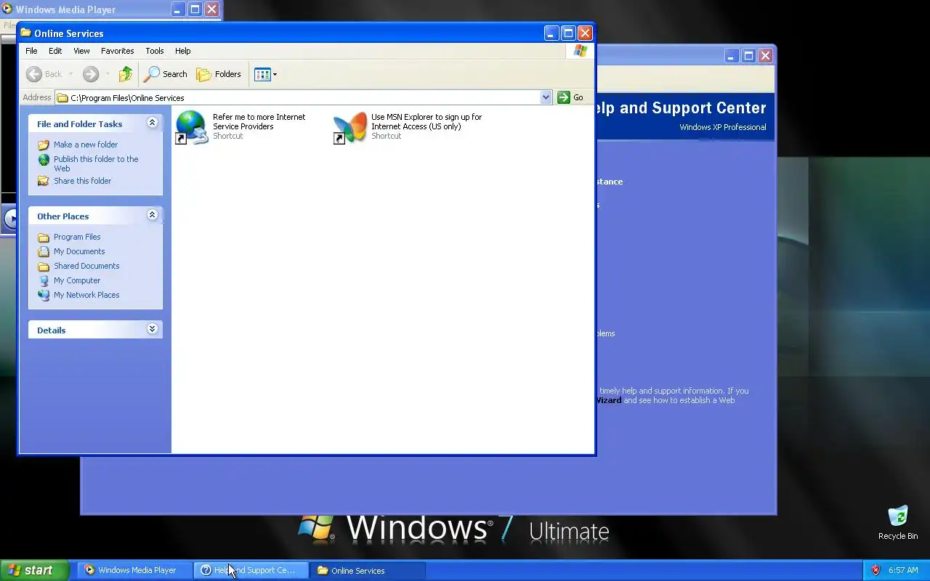Click the Share this folder icon
Image resolution: width=930 pixels, height=581 pixels.
[44, 181]
